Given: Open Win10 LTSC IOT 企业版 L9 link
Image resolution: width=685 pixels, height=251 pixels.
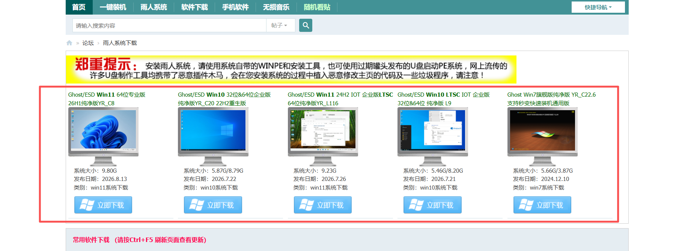Looking at the screenshot, I should click(x=443, y=99).
